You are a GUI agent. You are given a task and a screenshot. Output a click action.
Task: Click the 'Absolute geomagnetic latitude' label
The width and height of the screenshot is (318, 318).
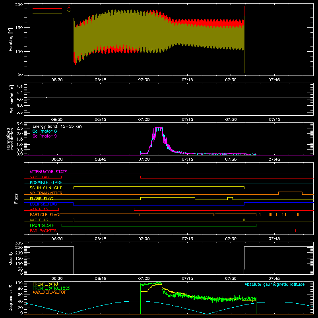pos(275,284)
